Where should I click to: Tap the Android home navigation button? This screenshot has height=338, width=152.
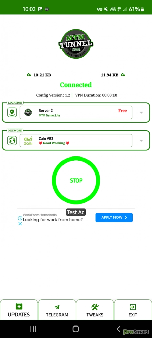[76, 329]
